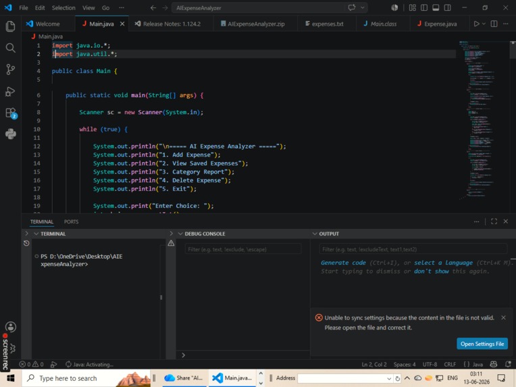Close the bottom panel
The height and width of the screenshot is (387, 516).
point(506,222)
